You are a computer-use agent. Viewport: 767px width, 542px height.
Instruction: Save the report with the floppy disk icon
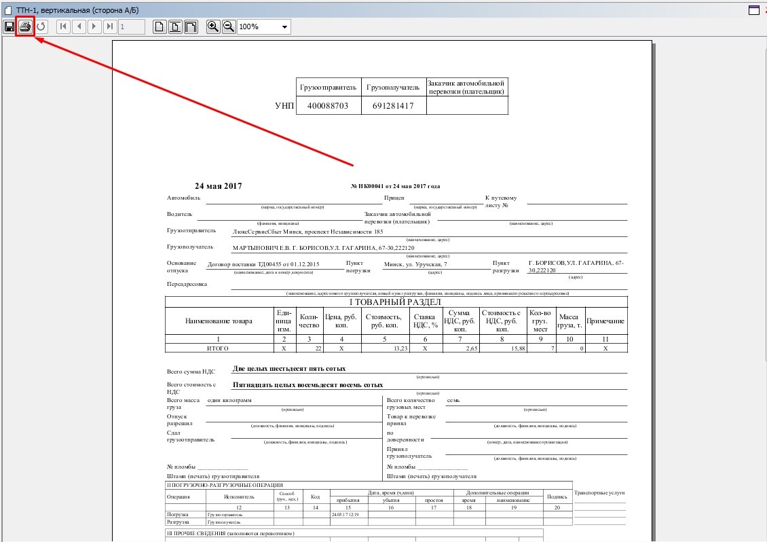10,26
